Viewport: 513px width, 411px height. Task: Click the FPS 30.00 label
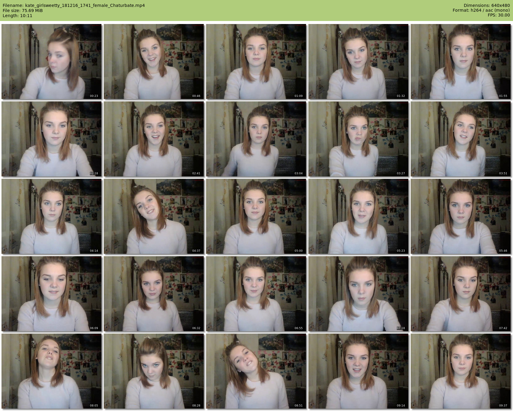click(499, 15)
